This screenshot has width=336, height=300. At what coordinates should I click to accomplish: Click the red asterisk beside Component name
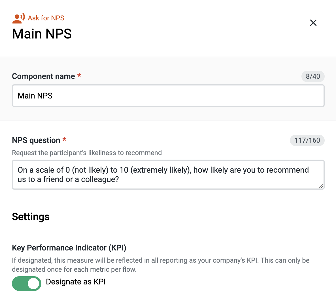point(79,76)
